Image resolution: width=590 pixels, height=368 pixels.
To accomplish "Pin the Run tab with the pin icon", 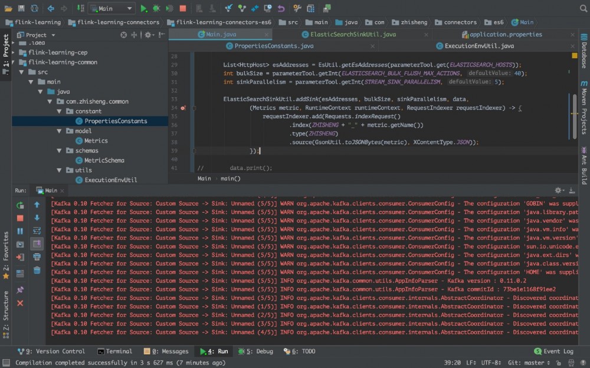I will [x=20, y=290].
